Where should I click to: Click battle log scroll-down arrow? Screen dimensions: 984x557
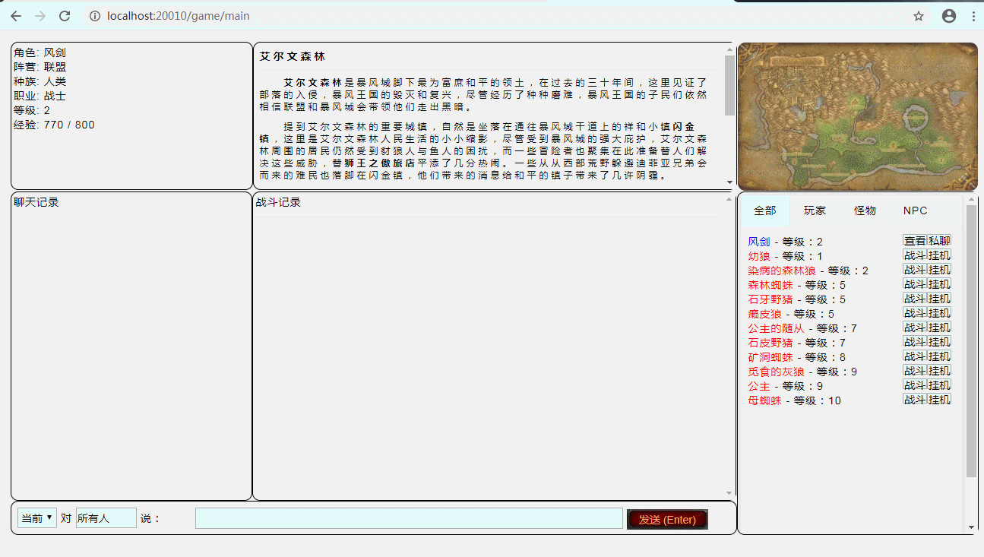(729, 493)
